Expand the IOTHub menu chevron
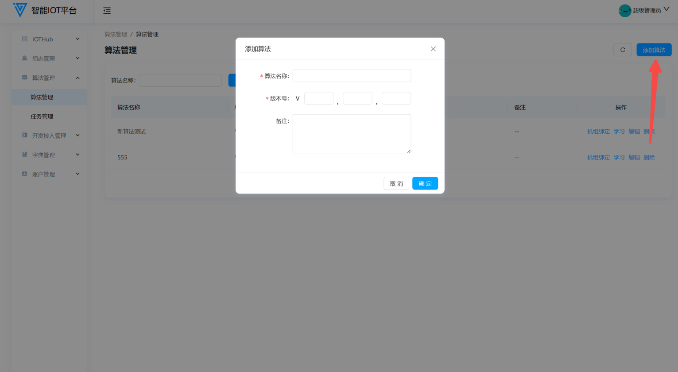 [x=77, y=39]
